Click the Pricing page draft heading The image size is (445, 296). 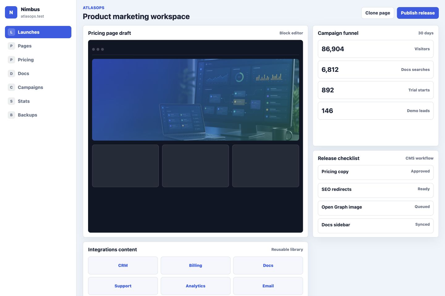click(x=109, y=33)
